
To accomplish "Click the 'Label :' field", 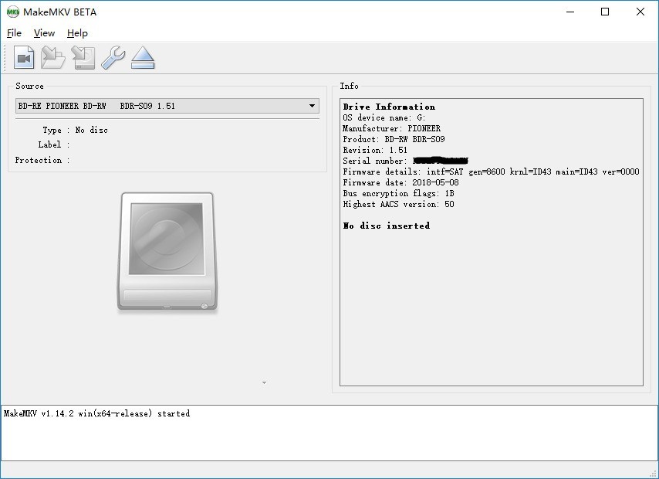I will [54, 144].
